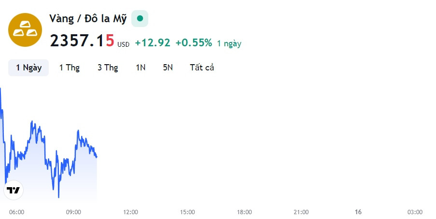Image resolution: width=436 pixels, height=219 pixels.
Task: Click the green market open status indicator
Action: click(x=140, y=19)
